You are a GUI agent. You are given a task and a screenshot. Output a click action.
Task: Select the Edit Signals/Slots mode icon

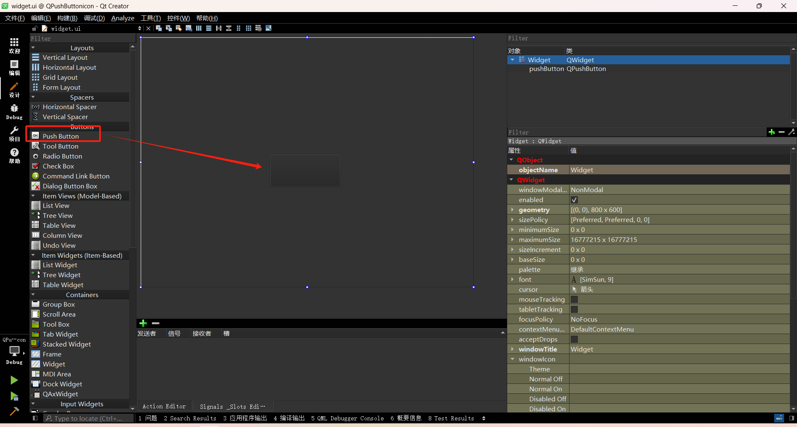pyautogui.click(x=169, y=28)
